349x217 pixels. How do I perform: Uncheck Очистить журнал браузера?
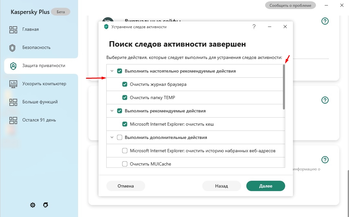pos(125,84)
